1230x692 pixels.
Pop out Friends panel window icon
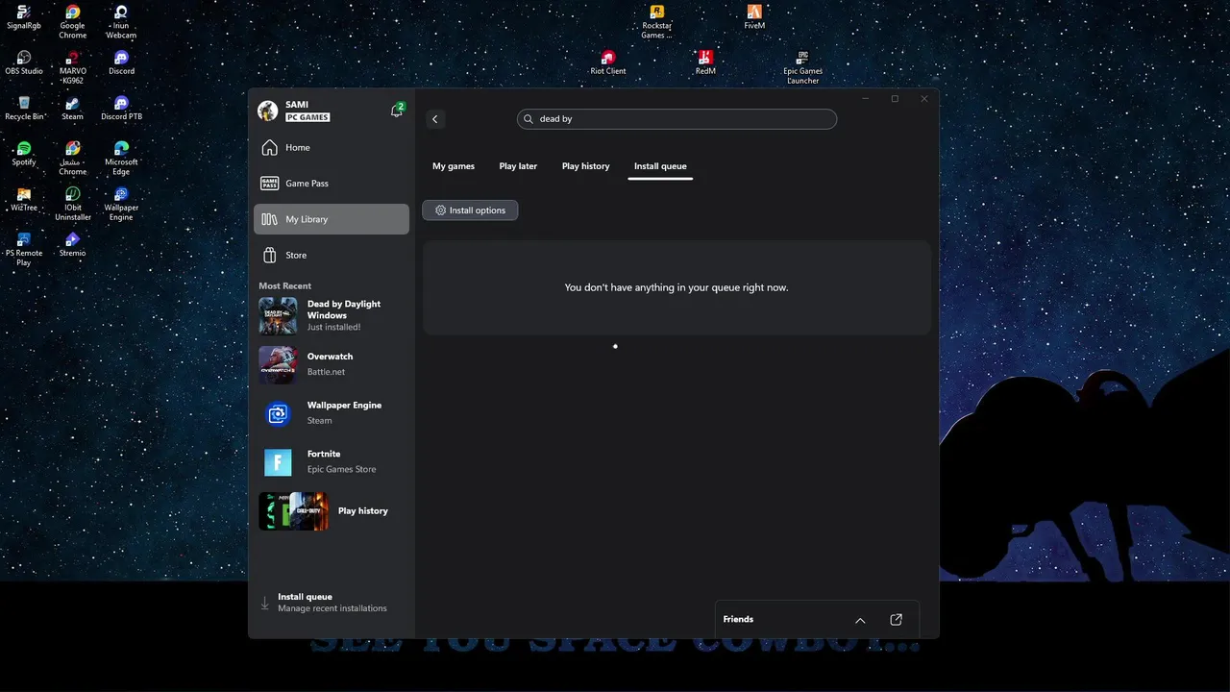897,620
